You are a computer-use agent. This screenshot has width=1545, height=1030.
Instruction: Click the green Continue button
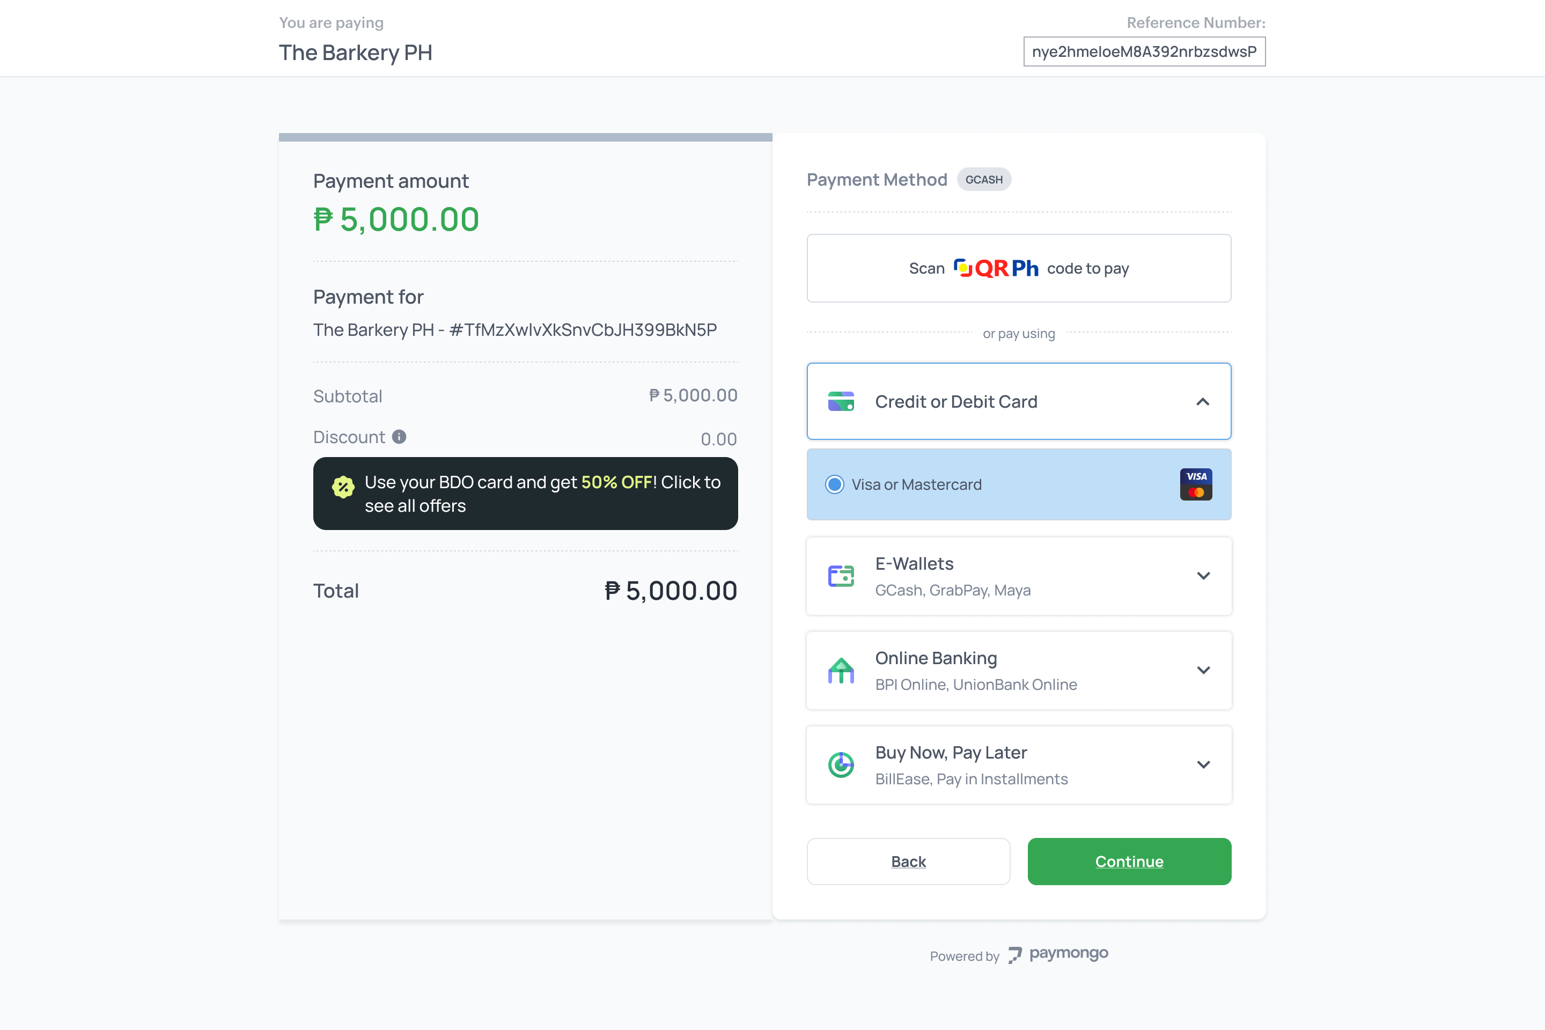pyautogui.click(x=1129, y=861)
